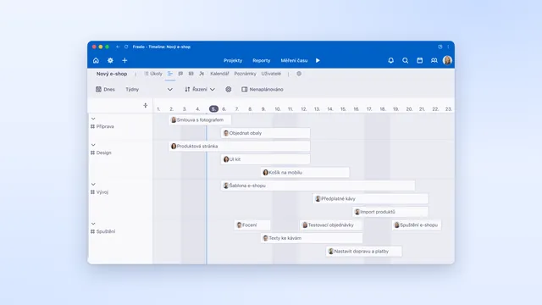Image resolution: width=542 pixels, height=305 pixels.
Task: Click day 20. in the timeline header
Action: pos(409,109)
